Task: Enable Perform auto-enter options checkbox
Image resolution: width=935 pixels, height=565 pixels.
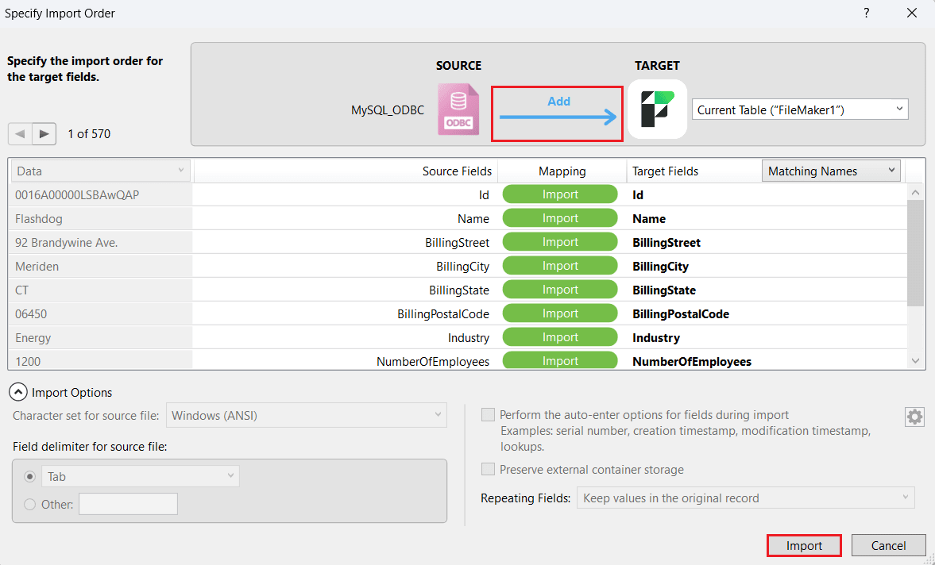Action: pyautogui.click(x=488, y=415)
